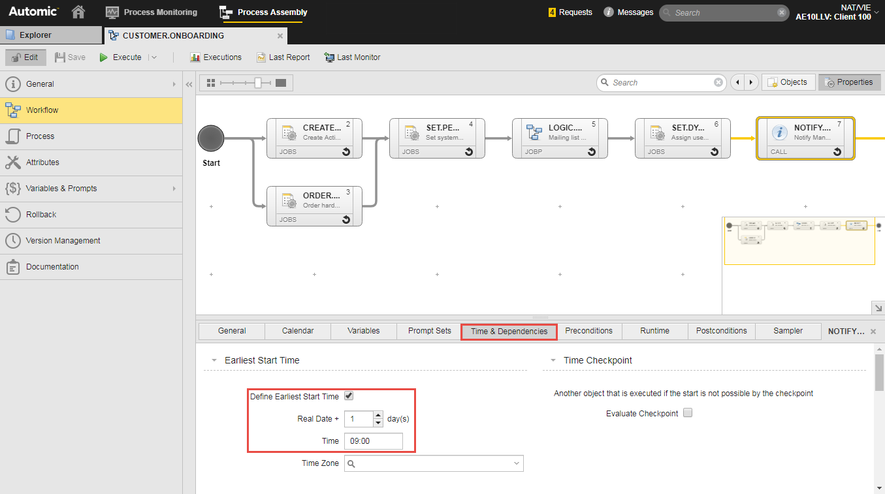Click the Time input field showing 09:00
885x494 pixels.
[x=373, y=441]
